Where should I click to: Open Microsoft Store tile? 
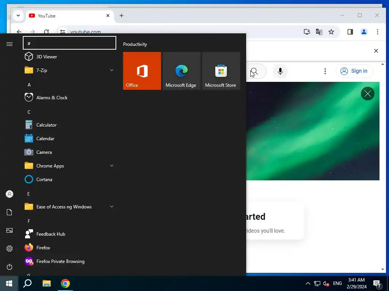coord(221,71)
